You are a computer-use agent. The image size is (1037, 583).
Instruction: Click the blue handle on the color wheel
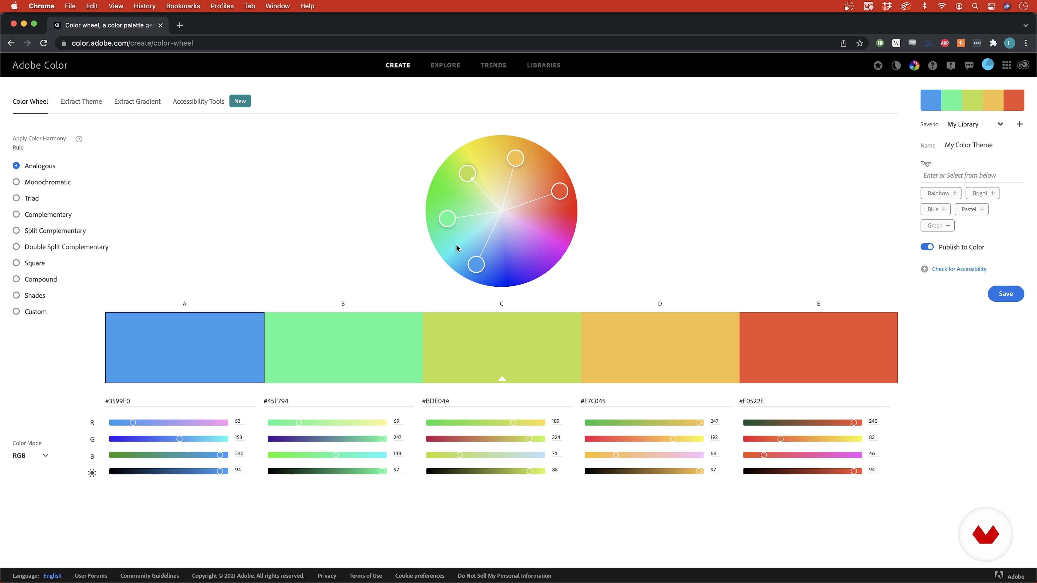coord(476,265)
